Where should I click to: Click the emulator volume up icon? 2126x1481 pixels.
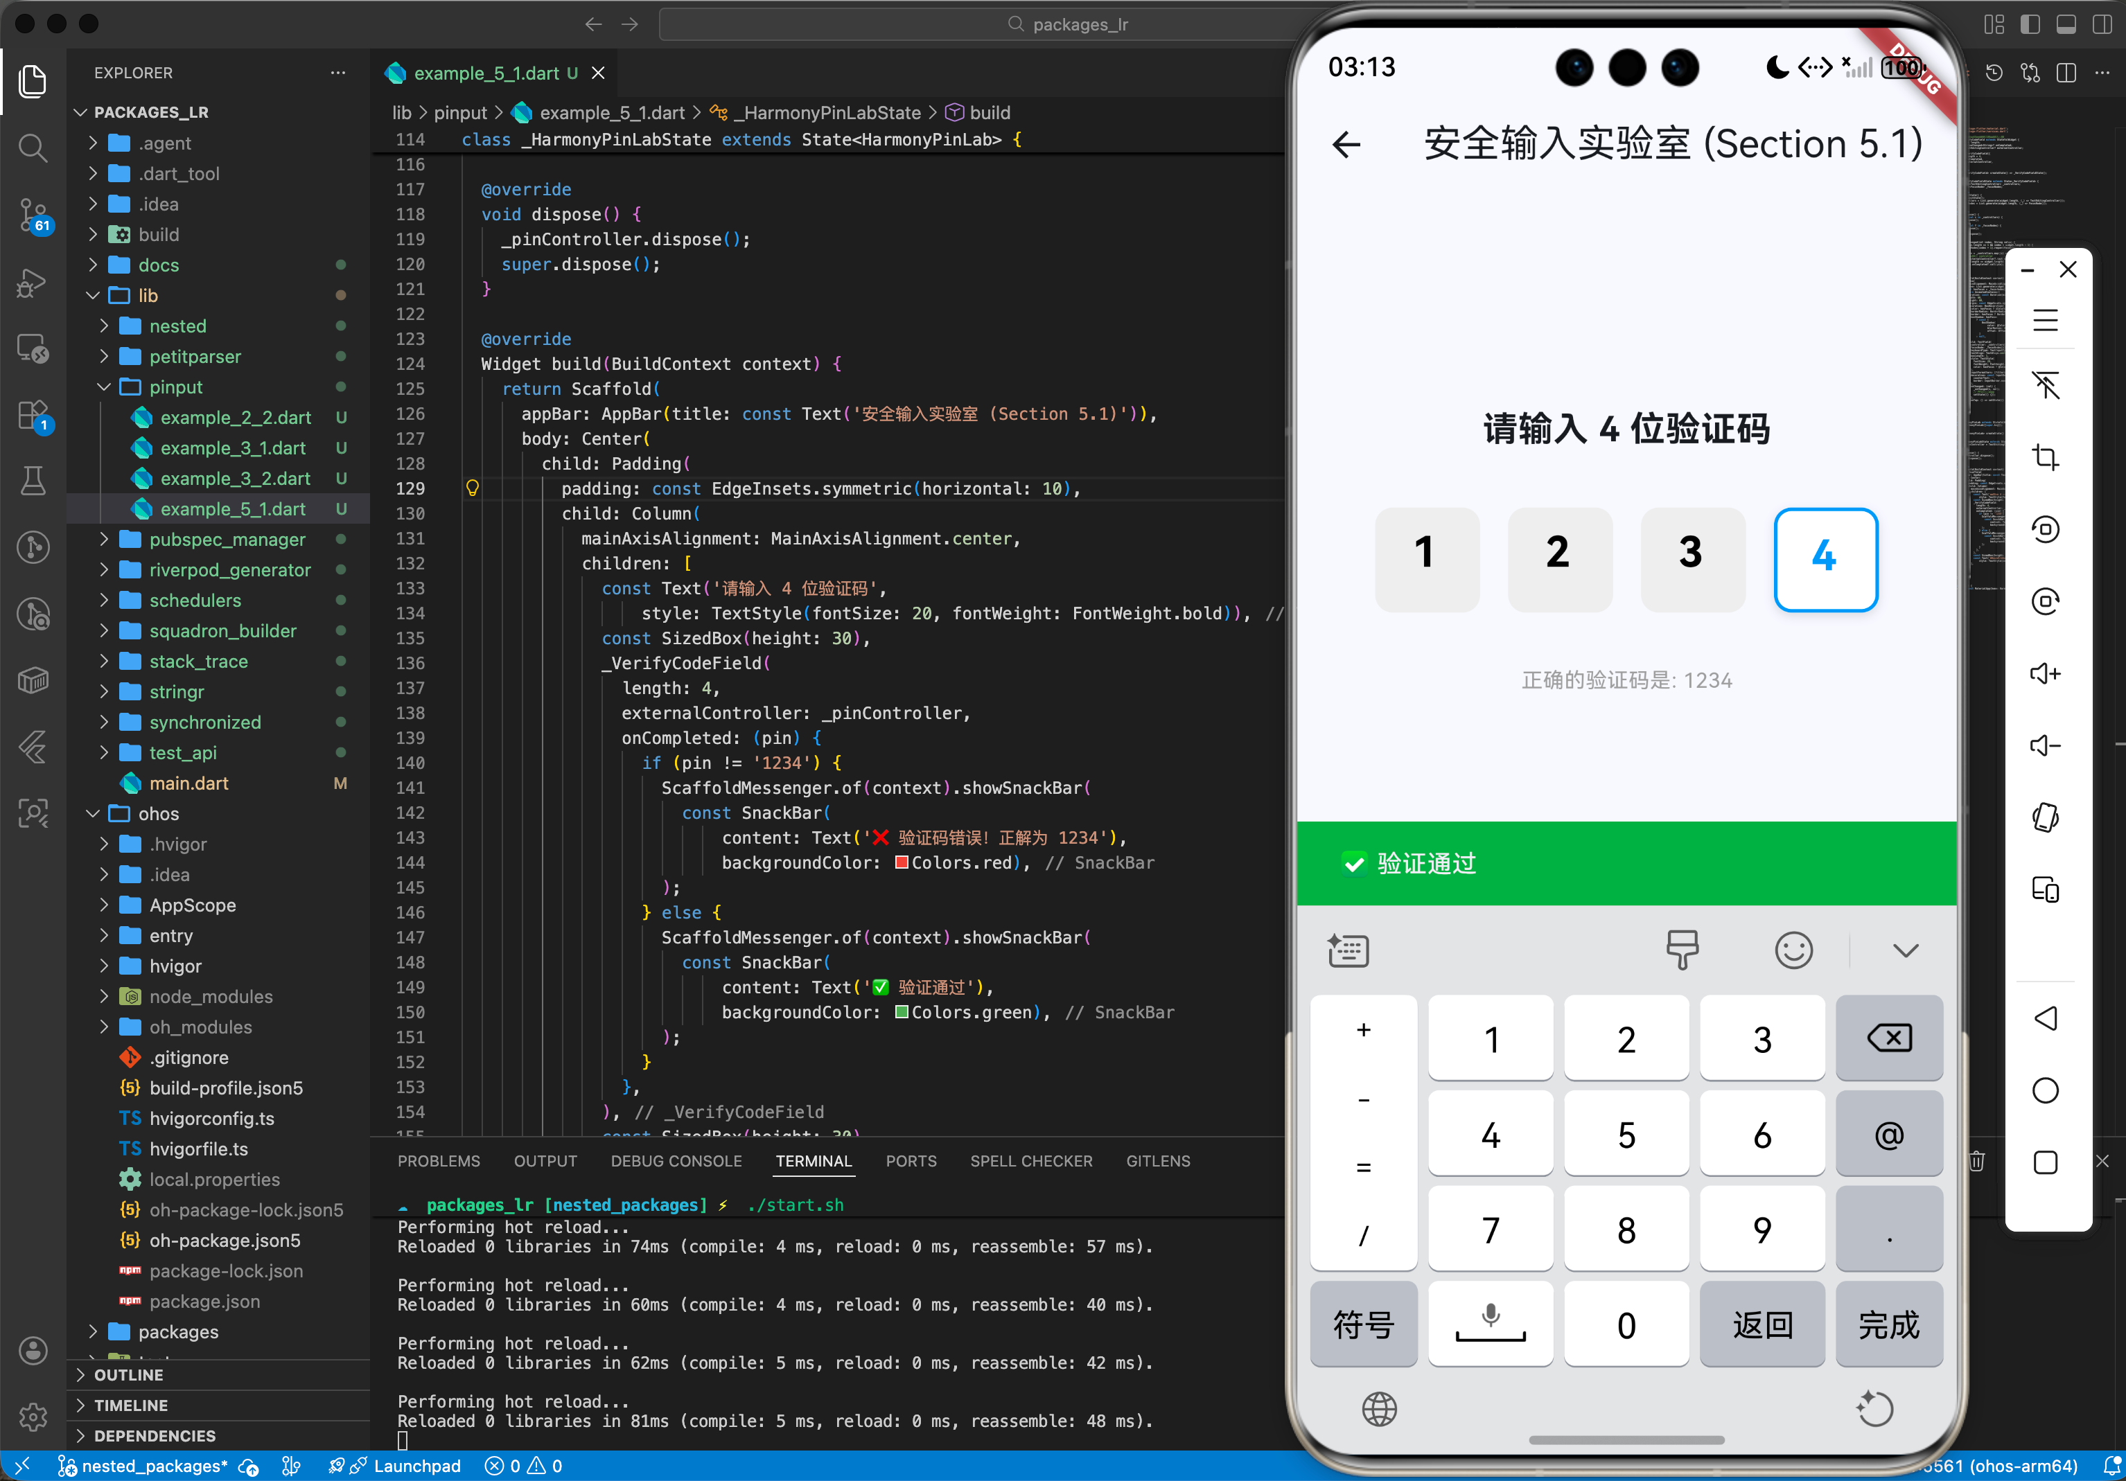tap(2044, 673)
